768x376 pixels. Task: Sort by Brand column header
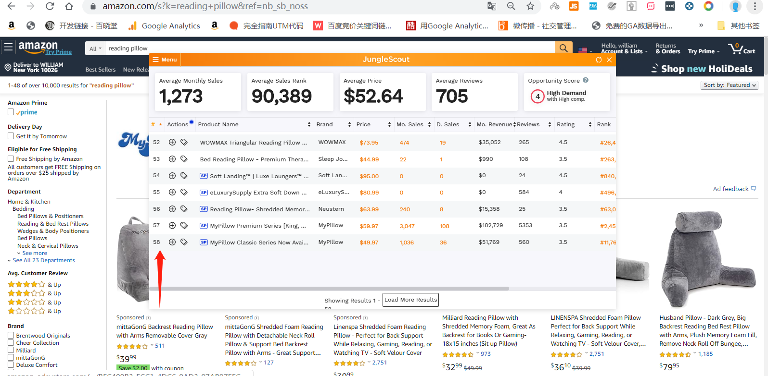click(333, 124)
